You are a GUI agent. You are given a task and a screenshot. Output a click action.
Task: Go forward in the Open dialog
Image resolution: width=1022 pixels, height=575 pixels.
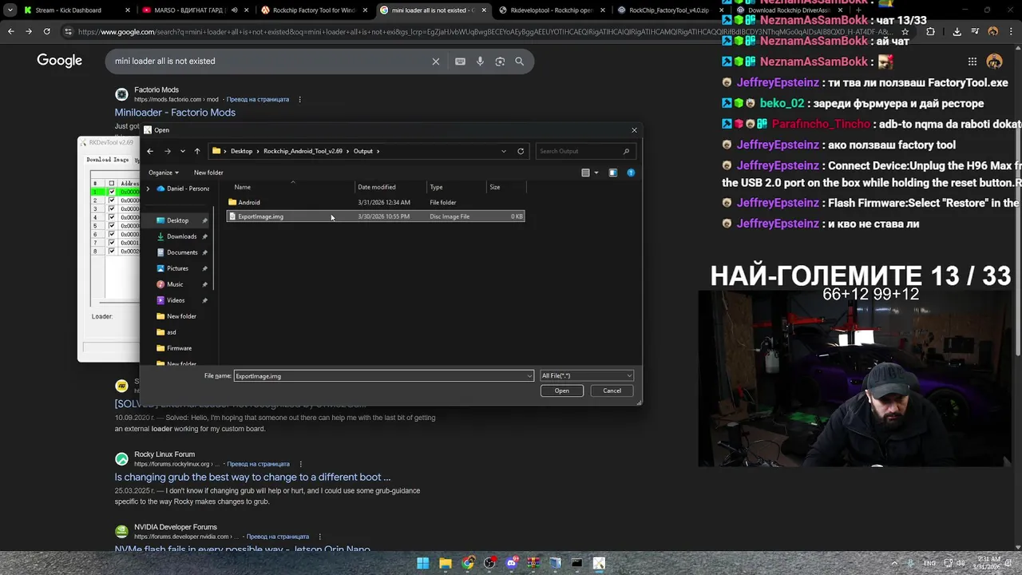[x=167, y=151]
